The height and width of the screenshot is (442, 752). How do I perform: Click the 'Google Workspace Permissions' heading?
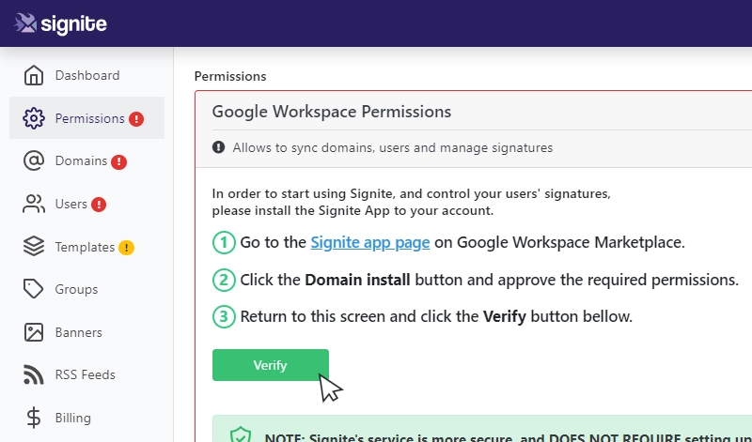click(332, 112)
